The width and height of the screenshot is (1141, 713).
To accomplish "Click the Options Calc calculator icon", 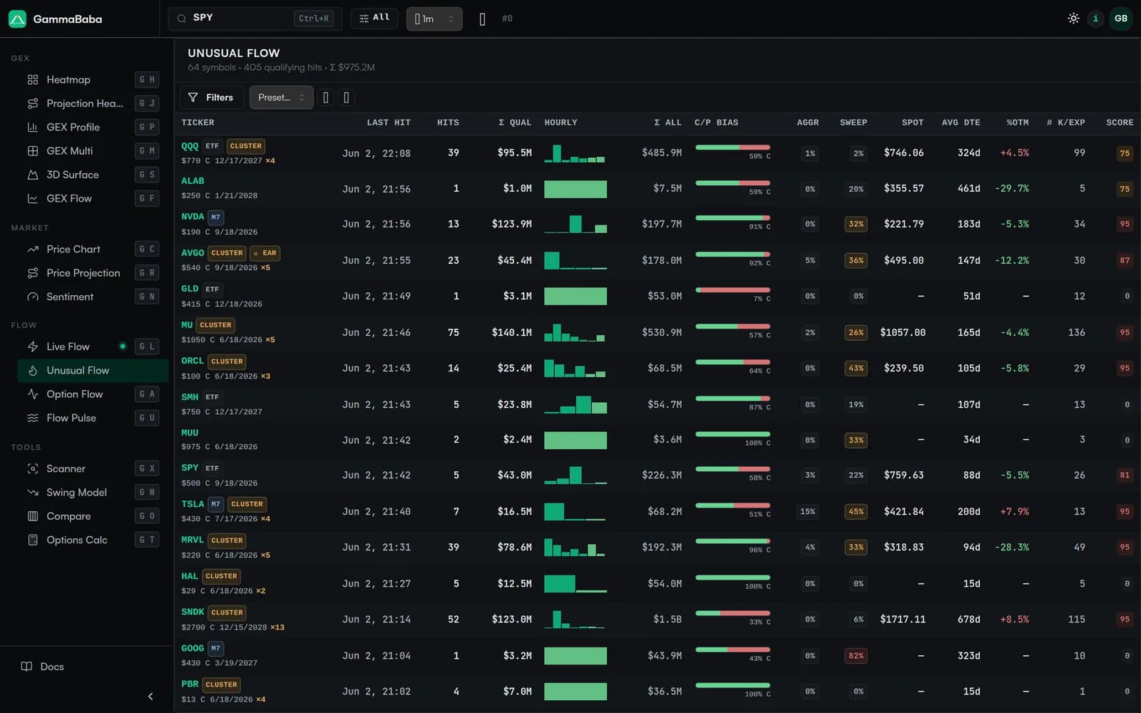I will 33,540.
